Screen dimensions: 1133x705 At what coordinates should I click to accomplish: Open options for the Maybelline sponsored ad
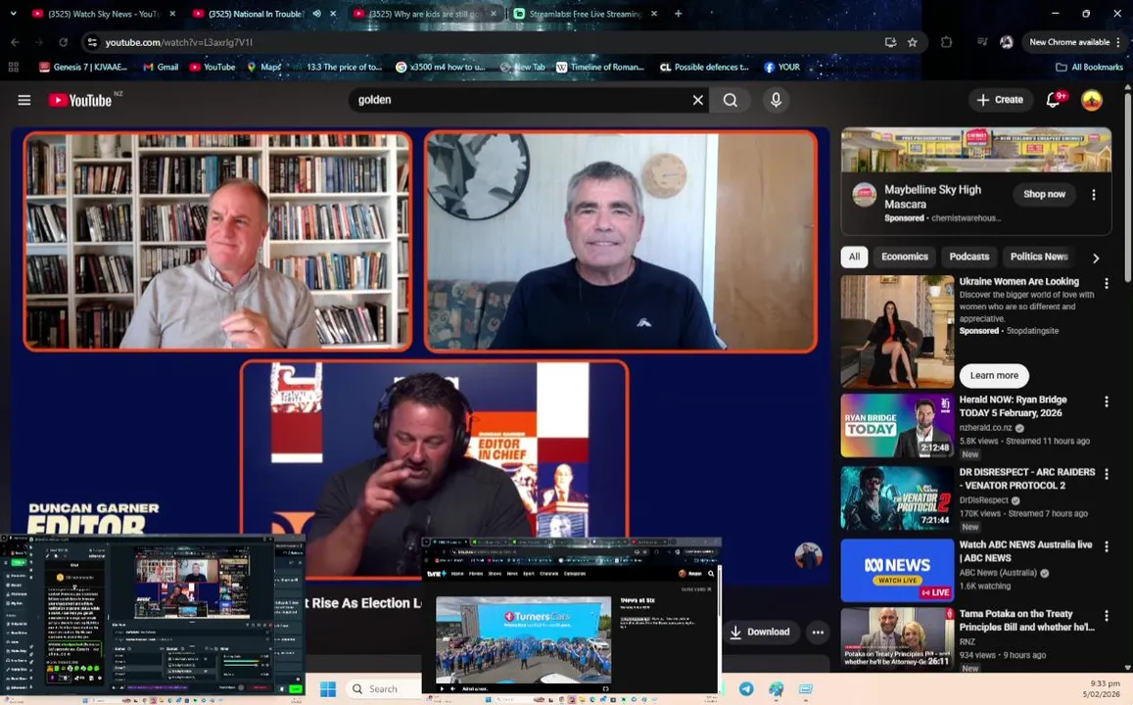point(1093,195)
